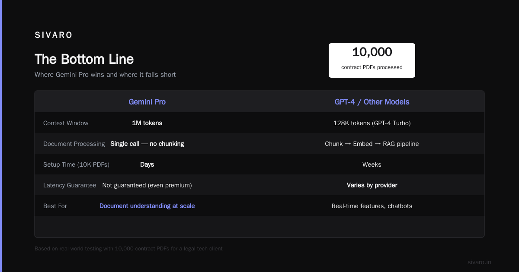Viewport: 519px width, 272px height.
Task: Click the SIVARO logo text
Action: [54, 35]
